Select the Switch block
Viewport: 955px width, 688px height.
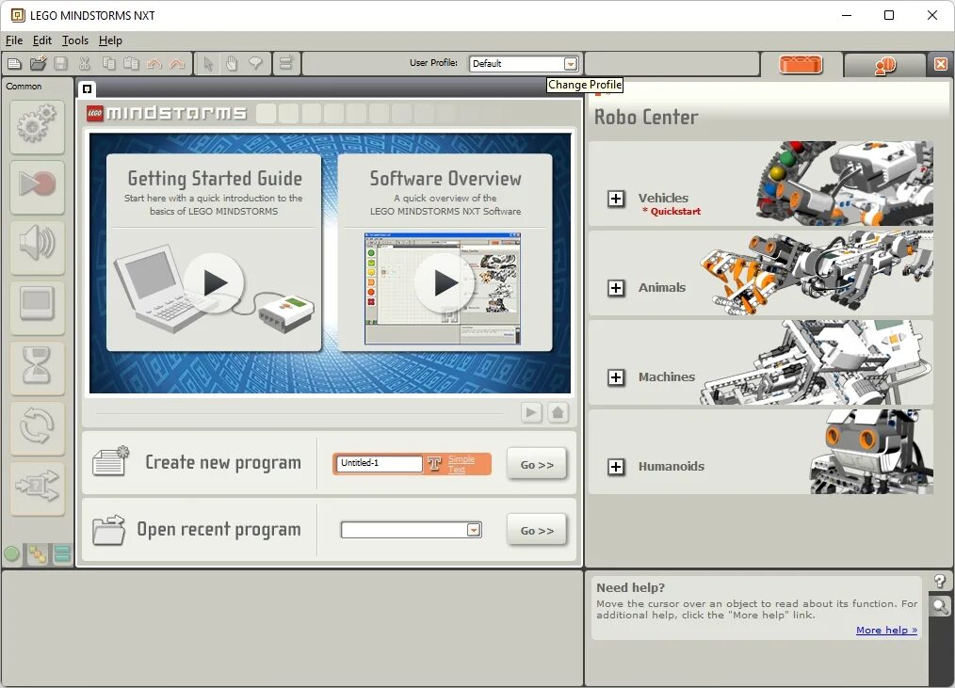pos(37,488)
